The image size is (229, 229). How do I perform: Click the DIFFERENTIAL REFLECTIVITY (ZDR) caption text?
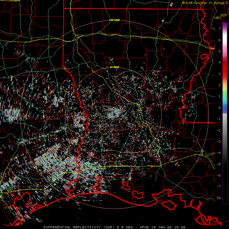click(x=79, y=227)
